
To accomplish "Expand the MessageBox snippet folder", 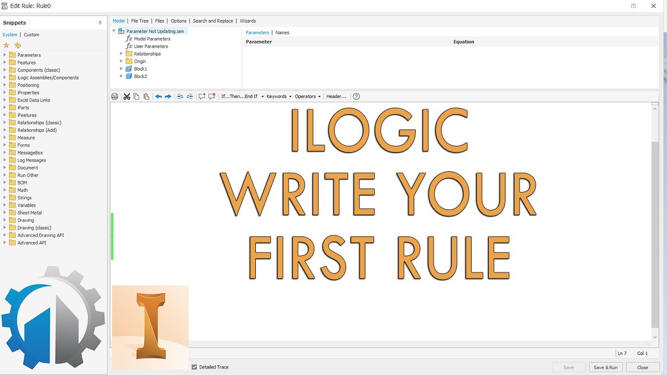I will (5, 153).
